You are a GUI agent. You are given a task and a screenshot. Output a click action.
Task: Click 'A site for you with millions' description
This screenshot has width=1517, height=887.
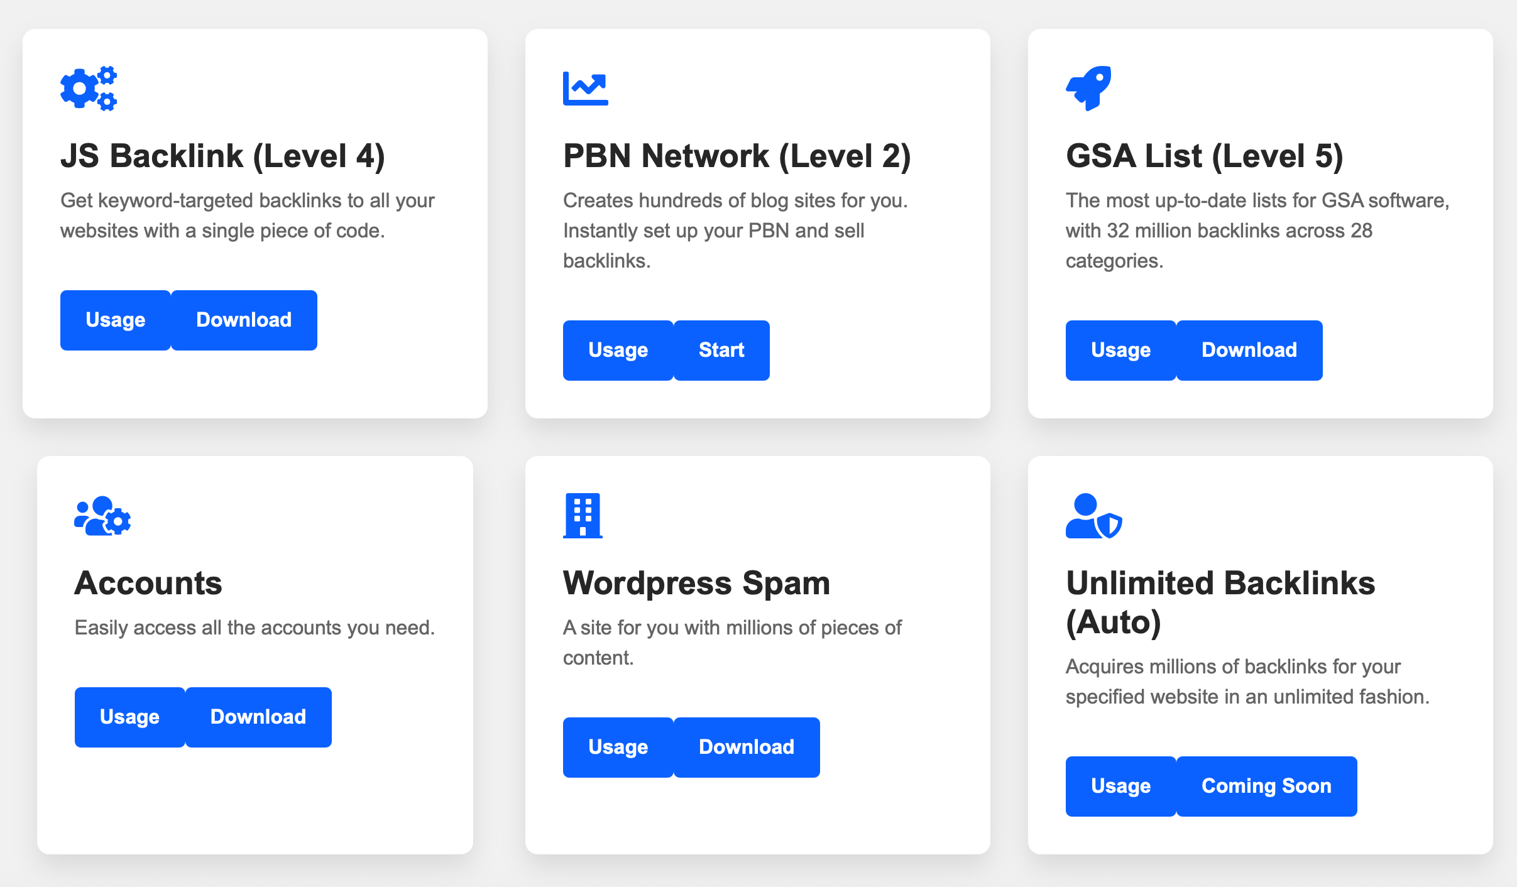point(732,643)
